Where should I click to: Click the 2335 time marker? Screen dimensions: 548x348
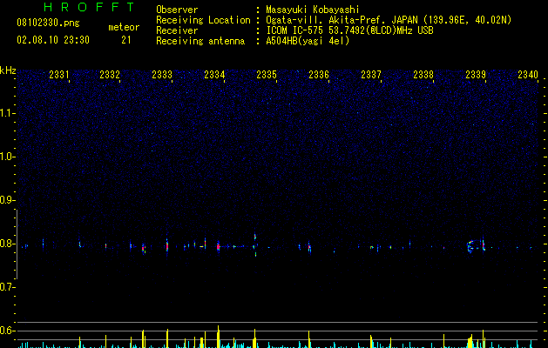(267, 74)
